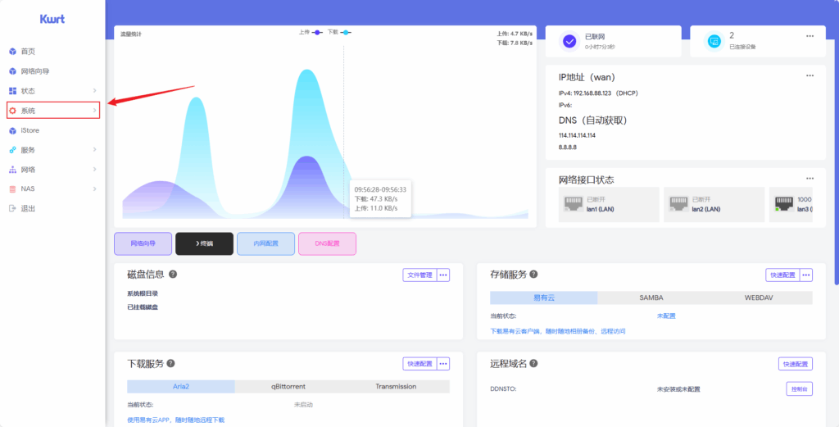
Task: Click the iStore sidebar icon
Action: pyautogui.click(x=12, y=130)
